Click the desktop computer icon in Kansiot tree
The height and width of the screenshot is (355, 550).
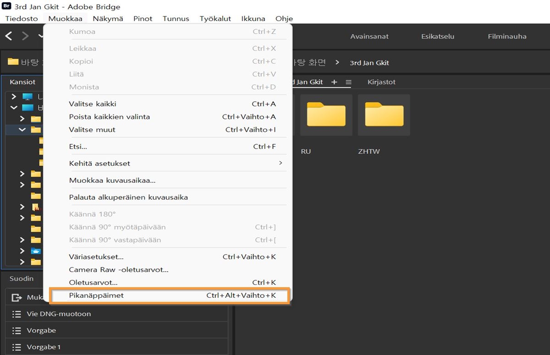pyautogui.click(x=27, y=96)
